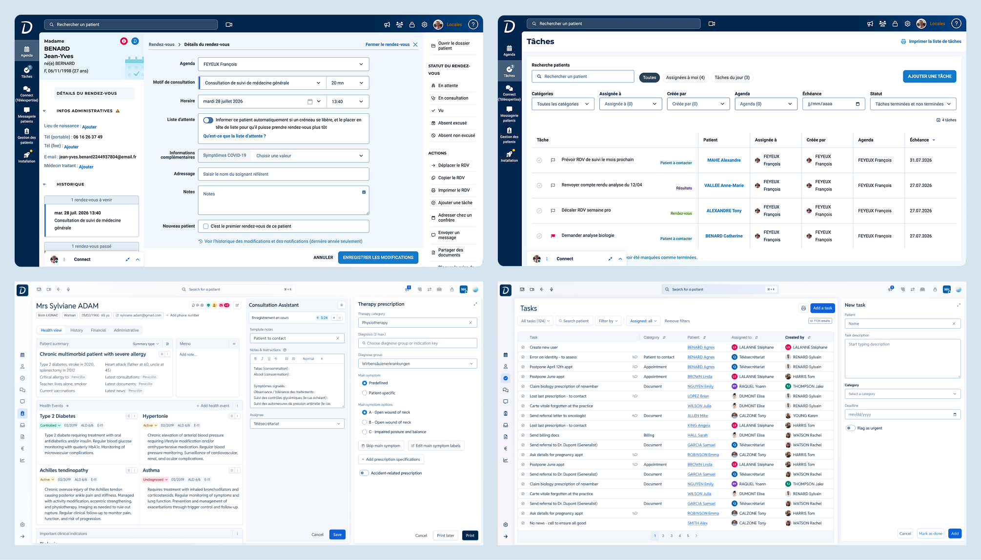Choose C - Impaired posture and balance

click(364, 432)
